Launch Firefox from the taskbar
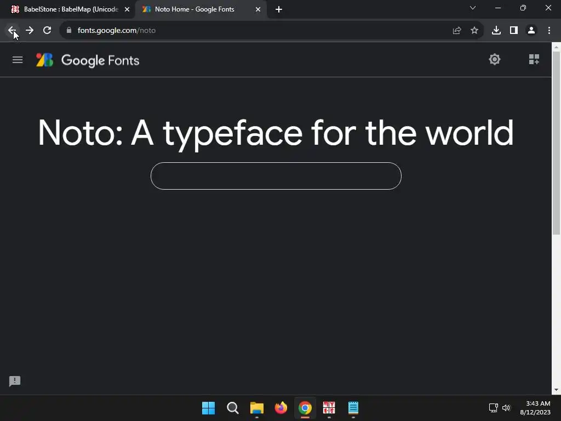Image resolution: width=561 pixels, height=421 pixels. click(281, 408)
